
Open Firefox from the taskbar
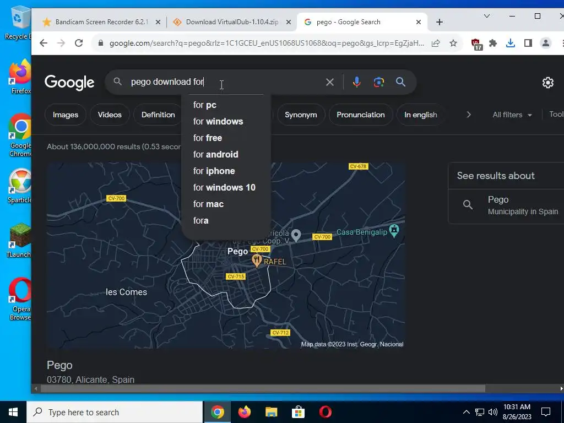tap(245, 412)
